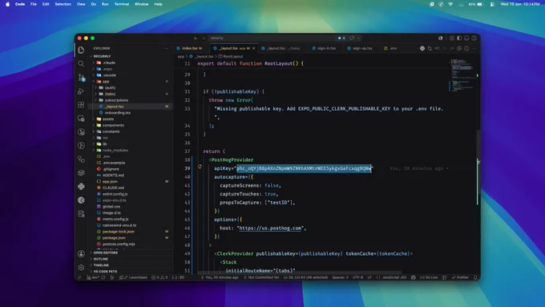Toggle the secondary side bar layout button
The height and width of the screenshot is (307, 545).
click(x=474, y=38)
